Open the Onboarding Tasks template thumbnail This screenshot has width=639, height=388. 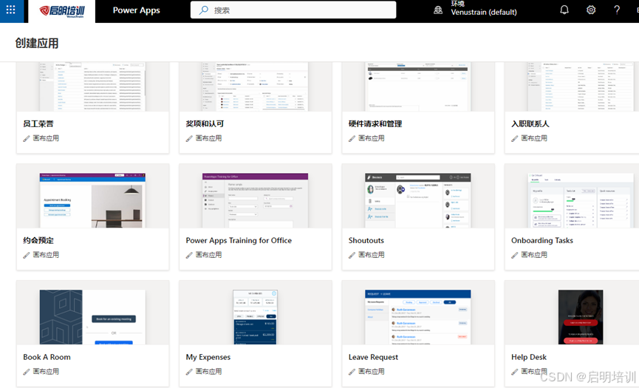pyautogui.click(x=581, y=200)
